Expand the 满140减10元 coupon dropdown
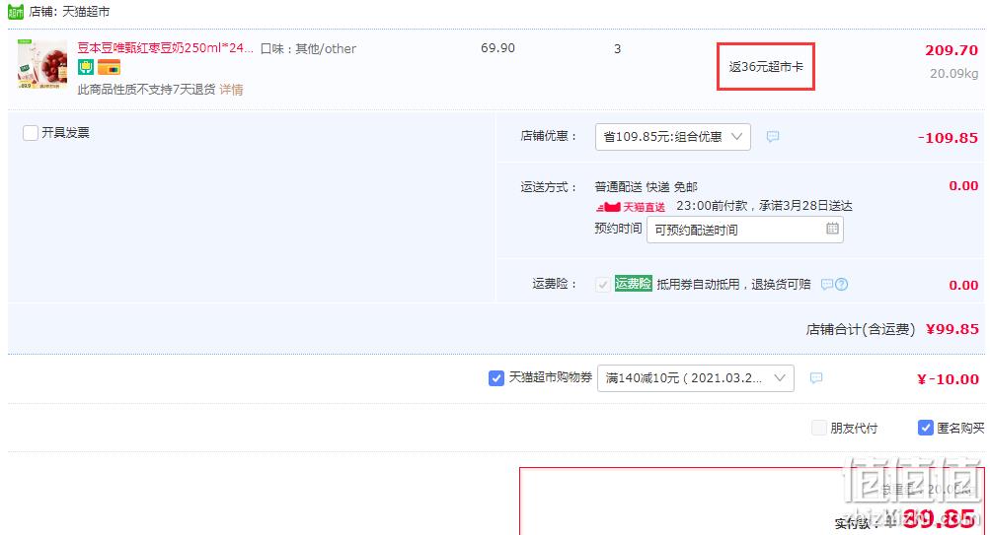The image size is (990, 535). 695,378
